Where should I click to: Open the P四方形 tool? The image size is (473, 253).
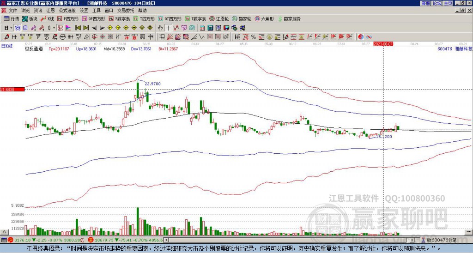[68, 18]
